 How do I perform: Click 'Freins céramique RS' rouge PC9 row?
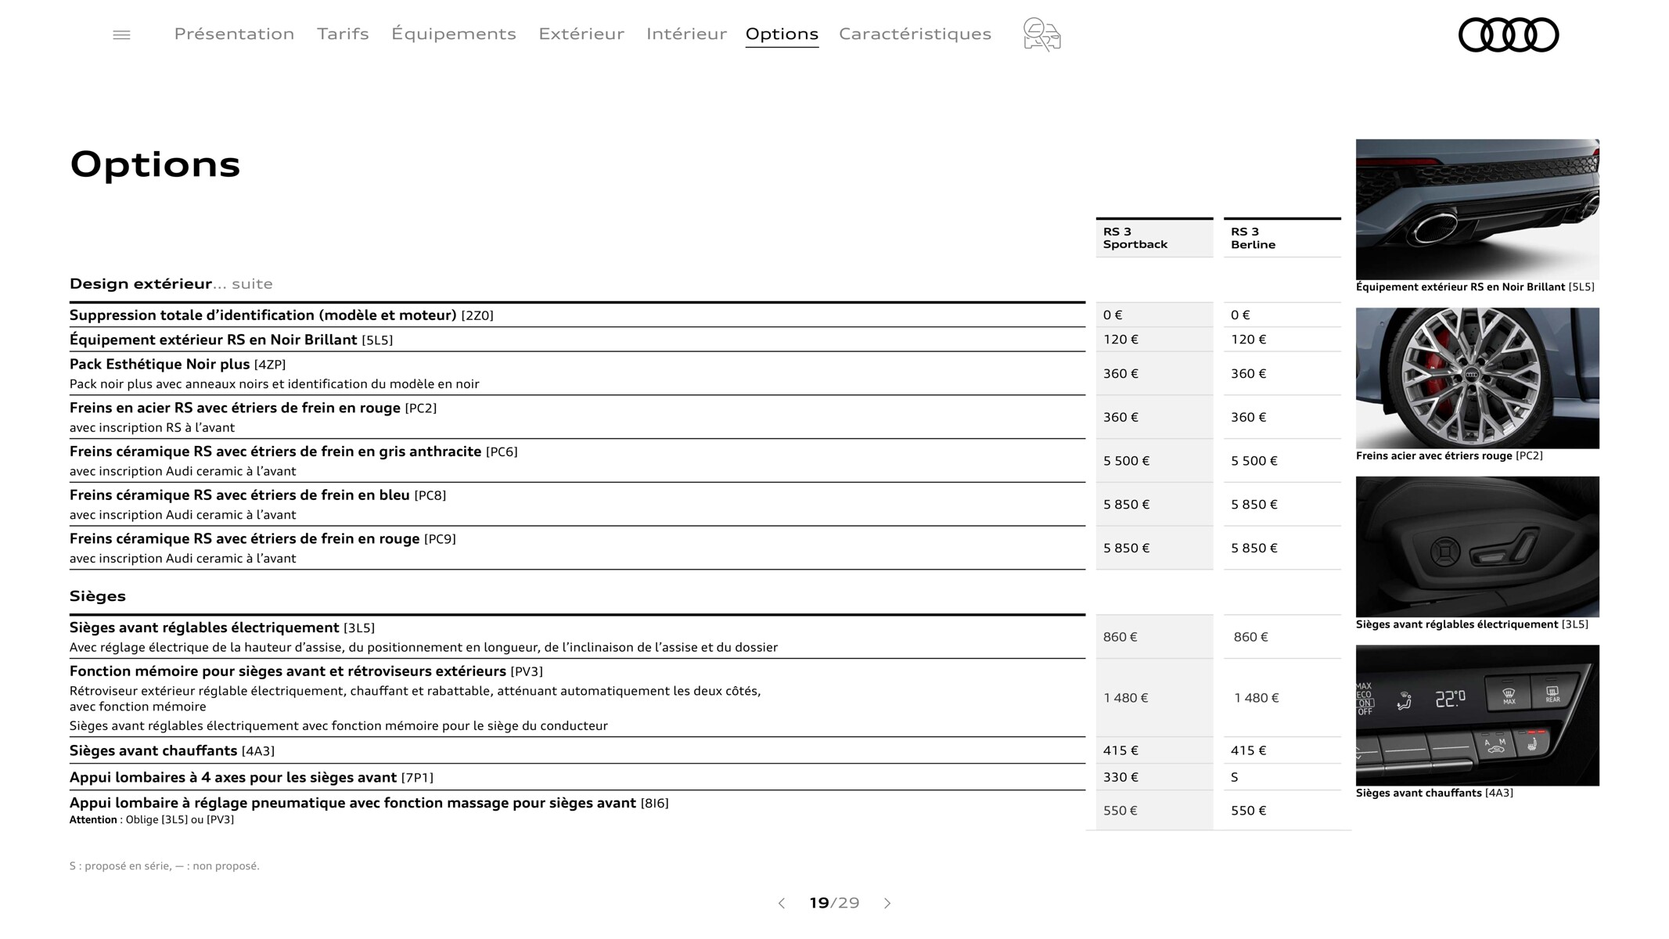pyautogui.click(x=577, y=548)
